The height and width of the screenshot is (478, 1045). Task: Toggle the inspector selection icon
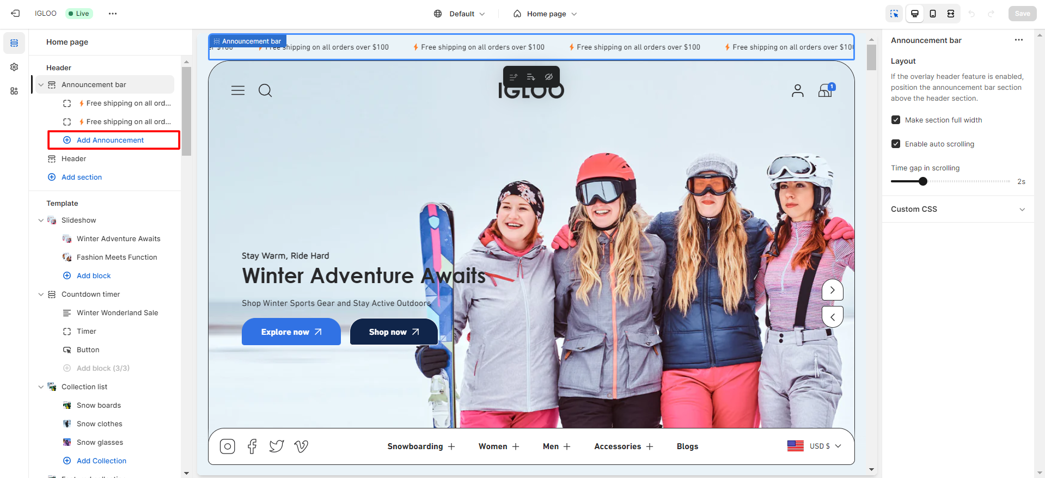pos(894,14)
